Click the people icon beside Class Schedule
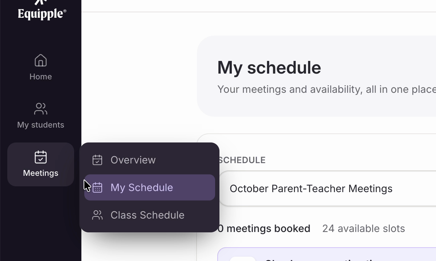436x261 pixels. click(97, 215)
